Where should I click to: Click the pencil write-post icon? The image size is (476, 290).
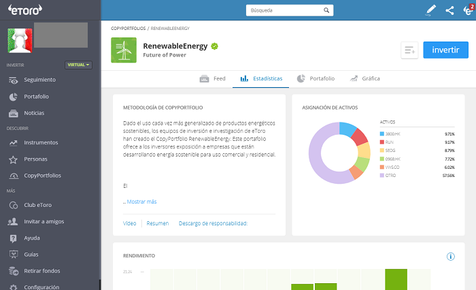pyautogui.click(x=430, y=10)
